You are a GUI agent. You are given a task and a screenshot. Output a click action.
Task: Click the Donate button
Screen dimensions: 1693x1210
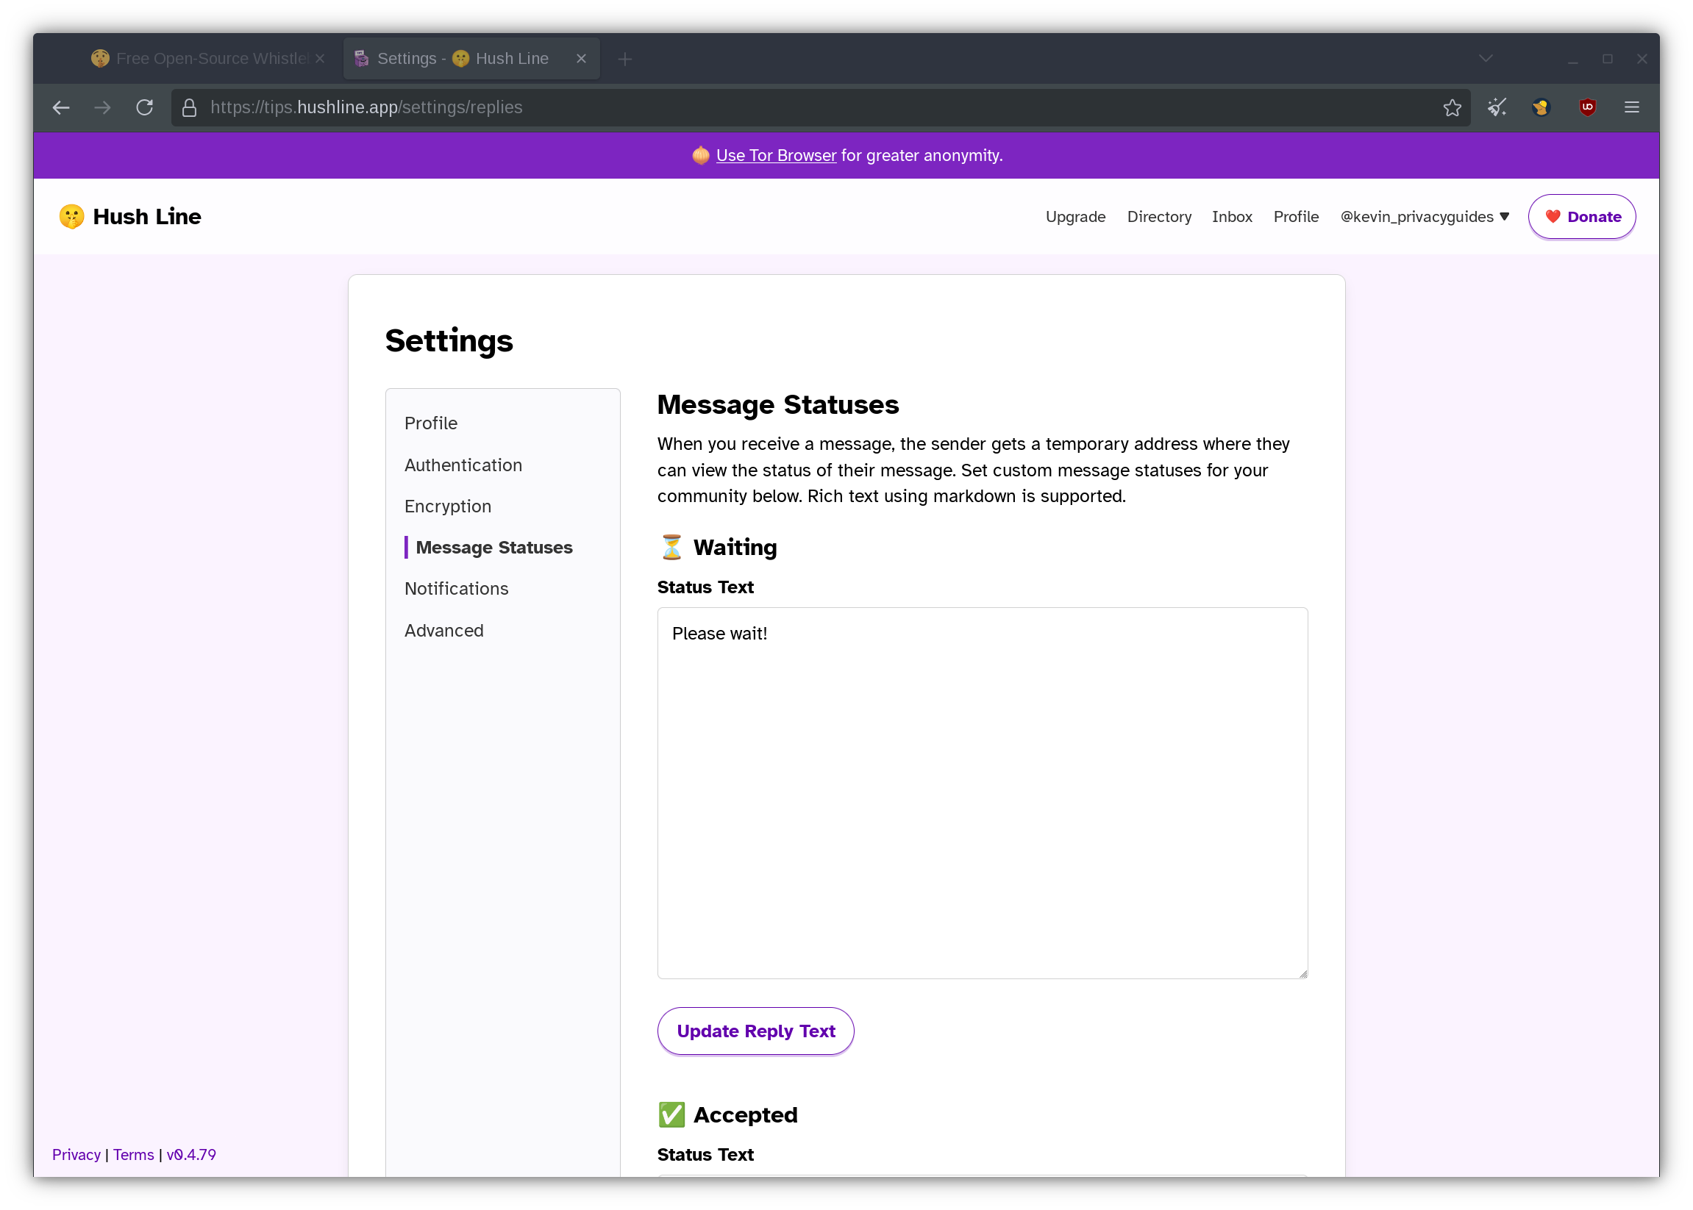(1581, 216)
